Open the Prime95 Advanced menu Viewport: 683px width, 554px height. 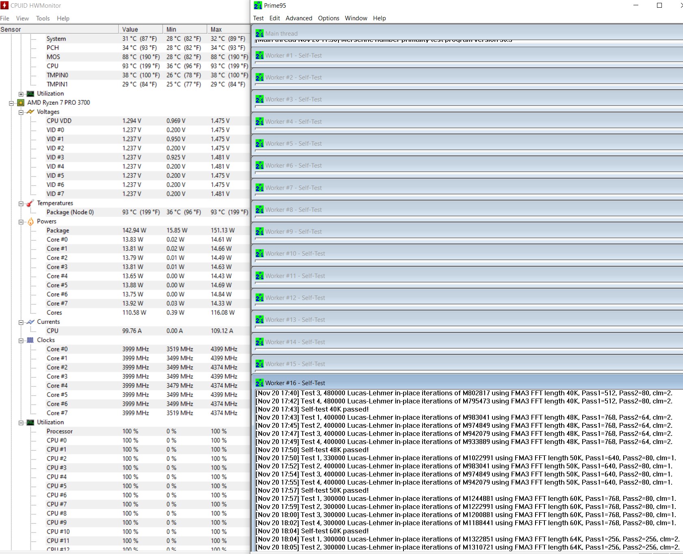[x=299, y=18]
